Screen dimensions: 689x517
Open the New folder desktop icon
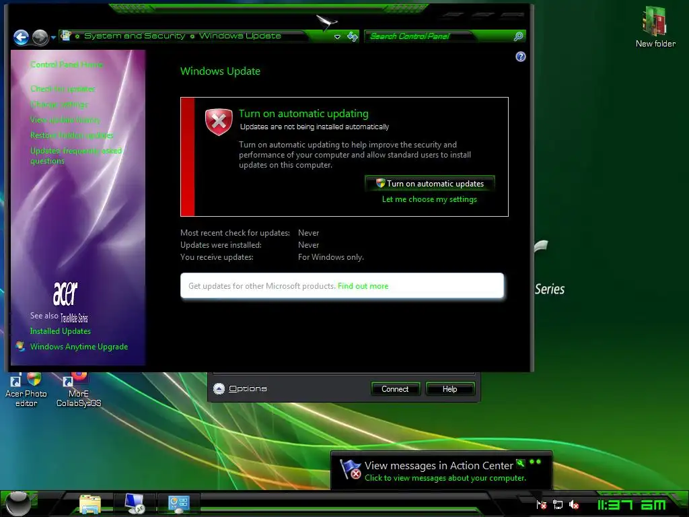click(655, 27)
